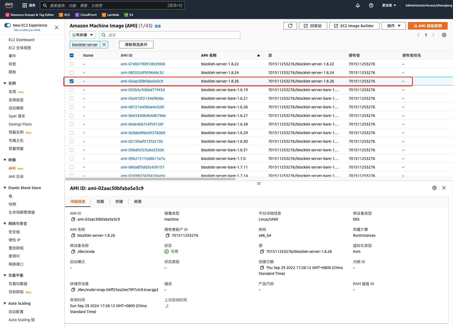Collapse the Elastic Block Store section
This screenshot has height=327, width=453.
[5, 188]
